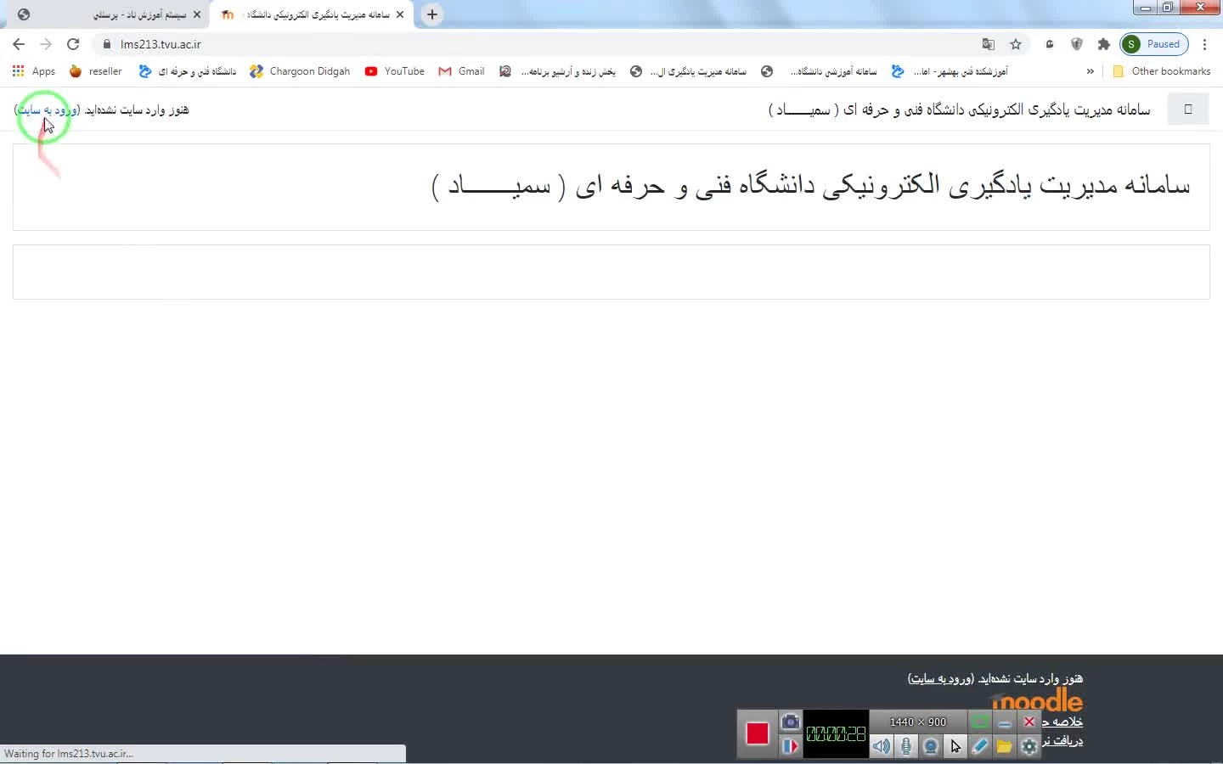
Task: Open Other bookmarks folder
Action: point(1161,71)
